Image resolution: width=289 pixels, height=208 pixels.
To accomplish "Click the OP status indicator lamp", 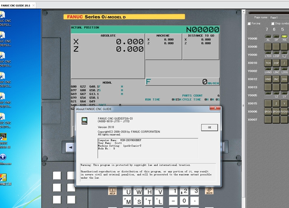I will 276,36.
